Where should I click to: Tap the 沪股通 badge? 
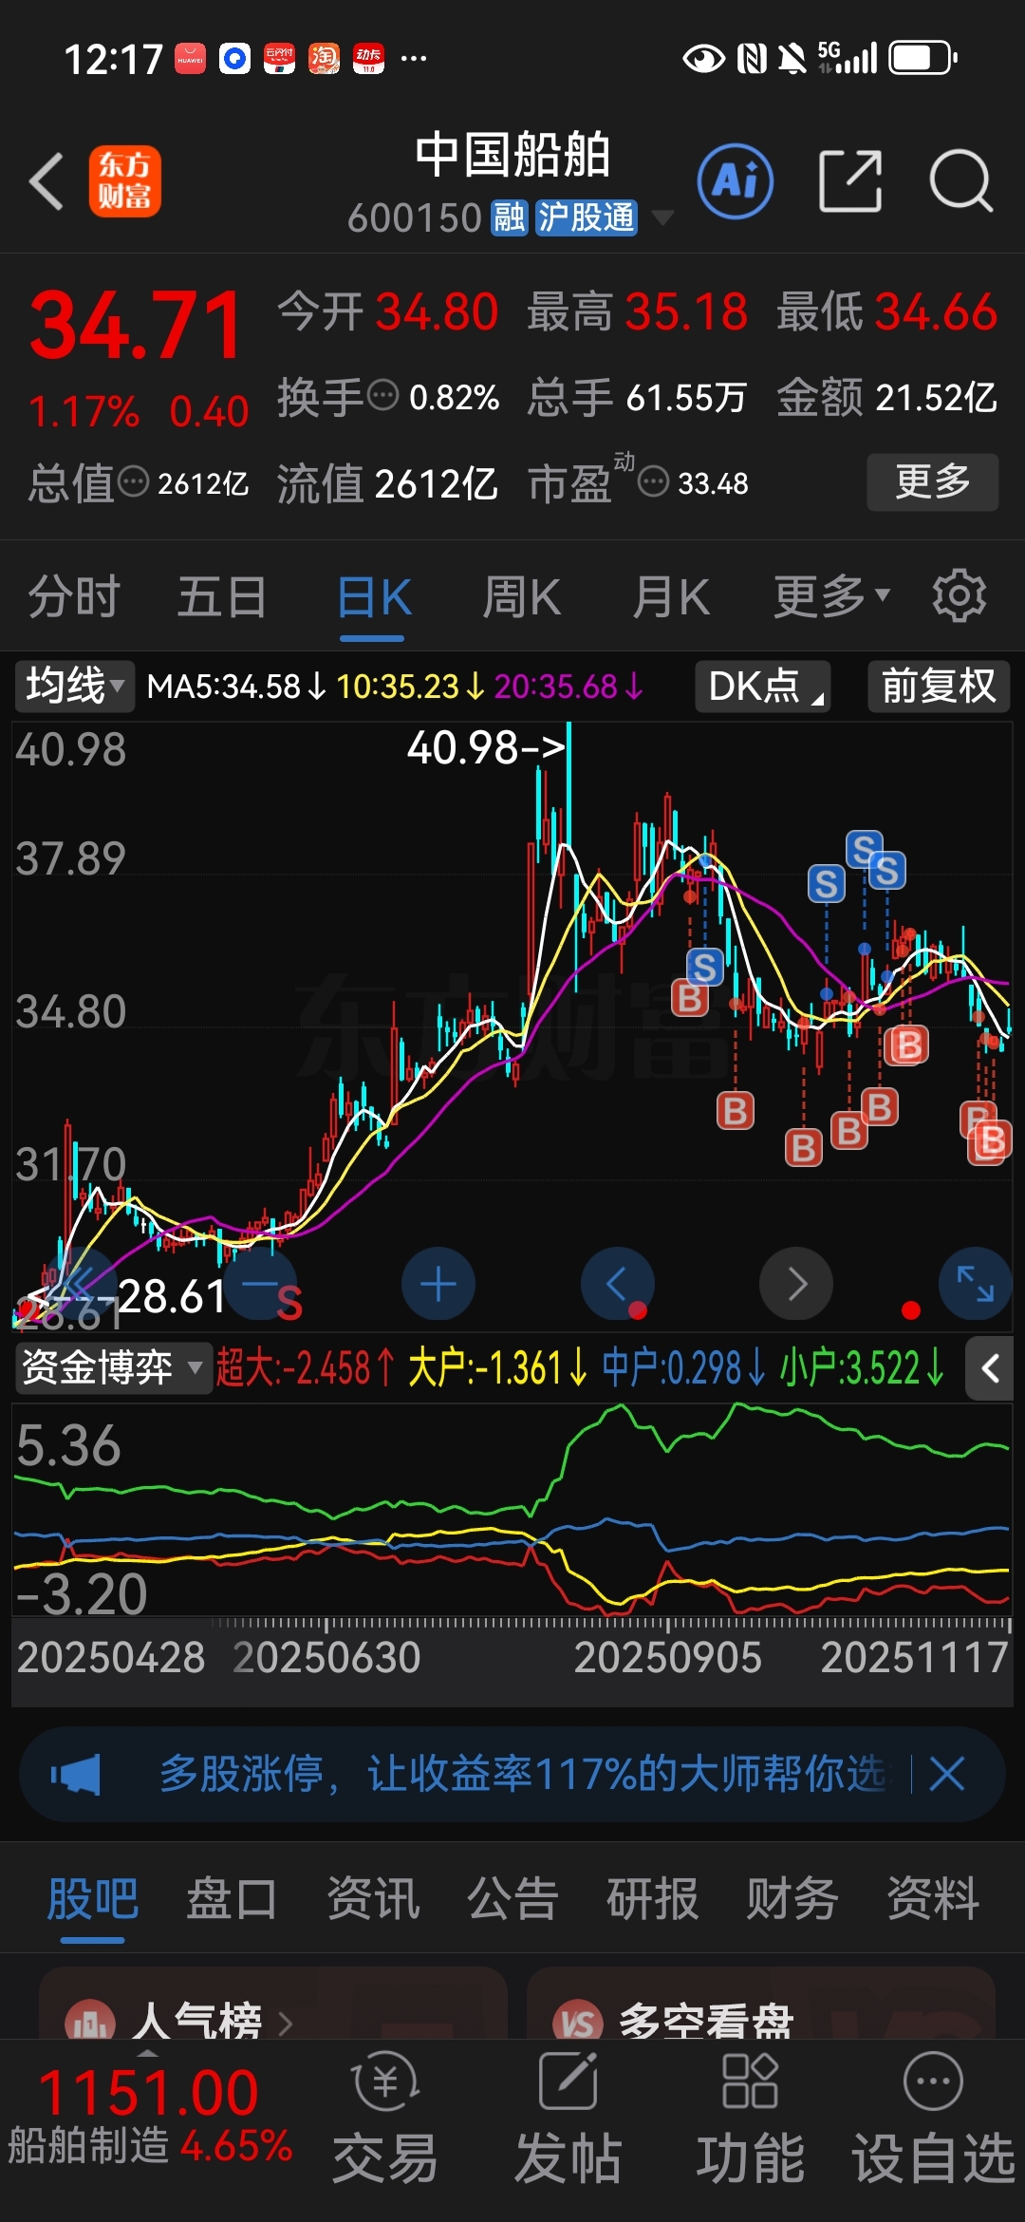tap(586, 217)
